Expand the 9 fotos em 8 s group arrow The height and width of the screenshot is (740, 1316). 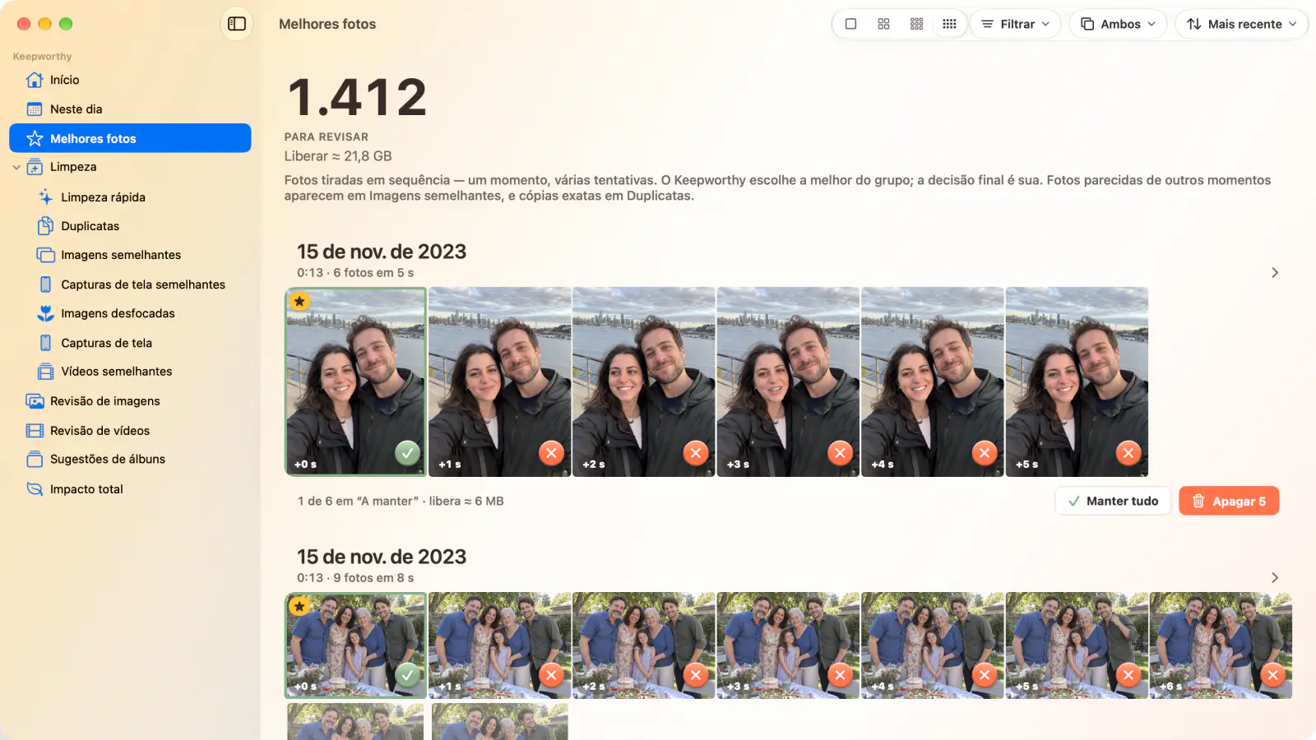1275,578
